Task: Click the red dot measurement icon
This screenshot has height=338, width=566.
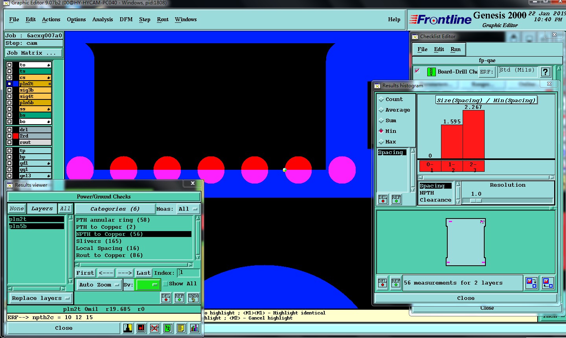Action: (x=141, y=328)
